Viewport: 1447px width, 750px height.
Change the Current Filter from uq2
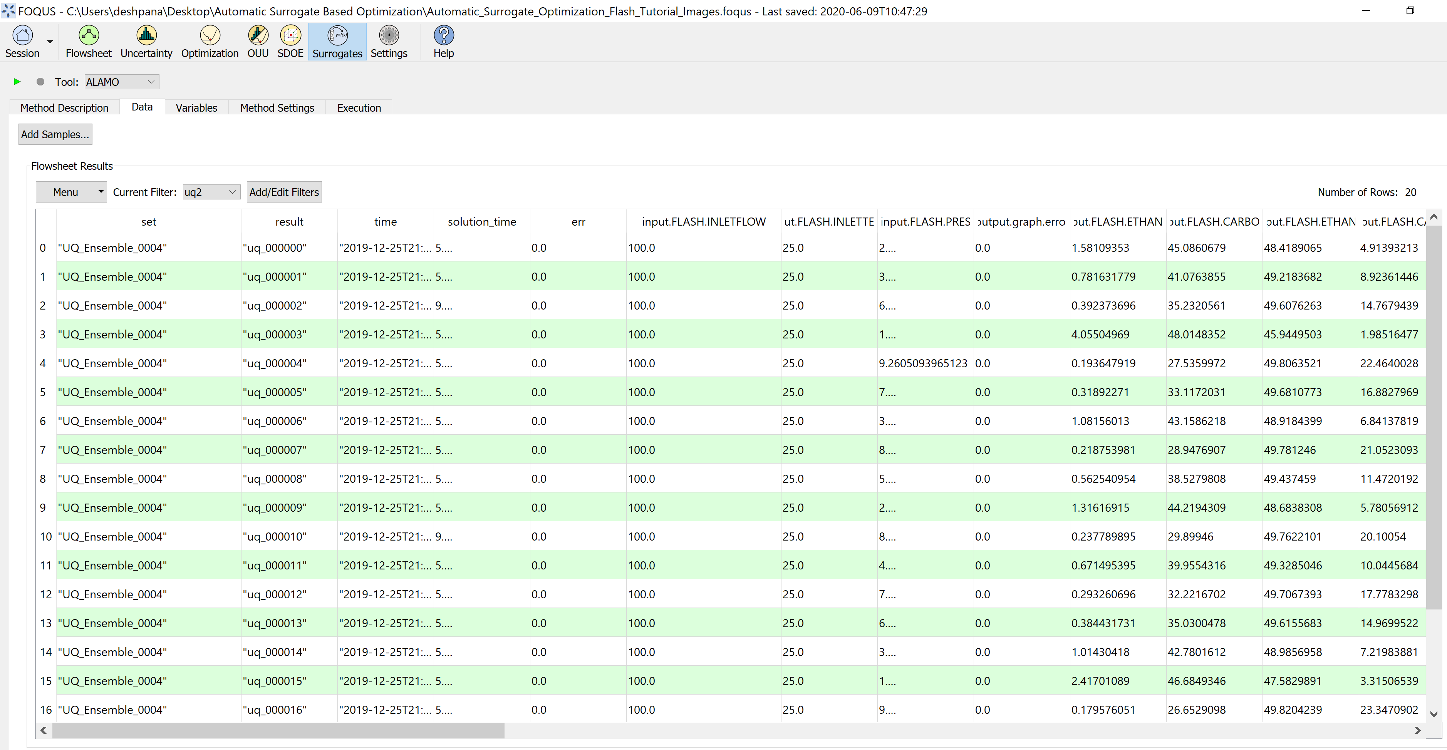click(x=211, y=191)
